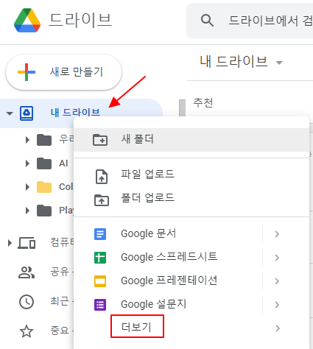Click the blue Google Docs icon
Image resolution: width=313 pixels, height=349 pixels.
tap(100, 234)
